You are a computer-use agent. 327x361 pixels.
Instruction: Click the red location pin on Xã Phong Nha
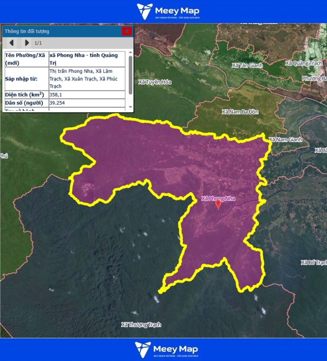pyautogui.click(x=218, y=205)
